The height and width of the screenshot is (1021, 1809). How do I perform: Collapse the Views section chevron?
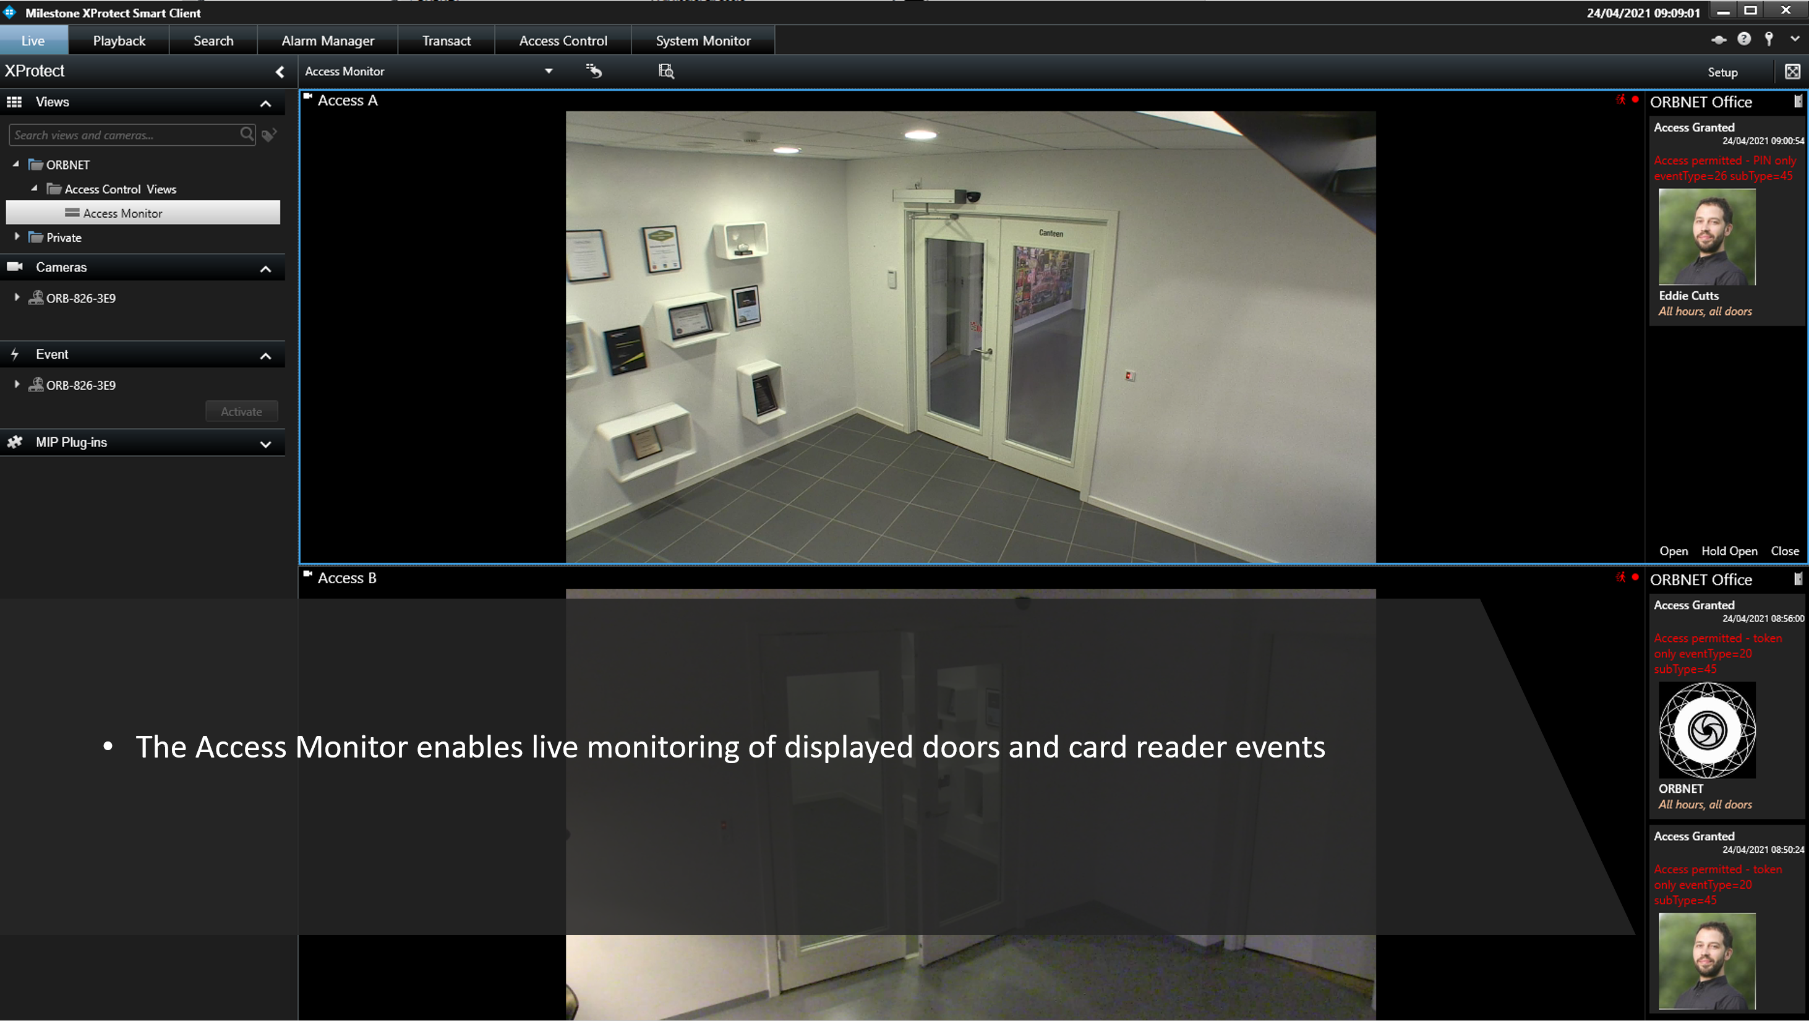(265, 104)
